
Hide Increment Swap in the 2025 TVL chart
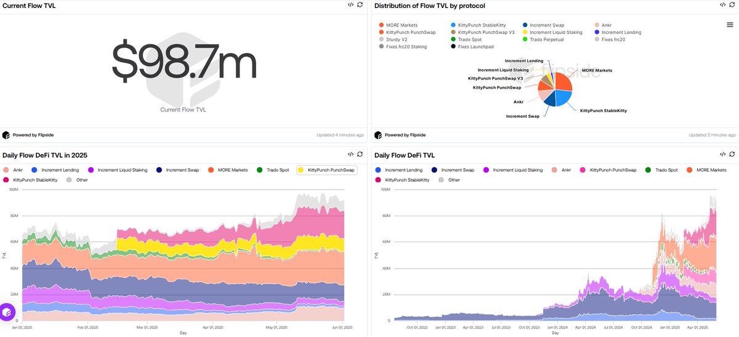tap(179, 169)
